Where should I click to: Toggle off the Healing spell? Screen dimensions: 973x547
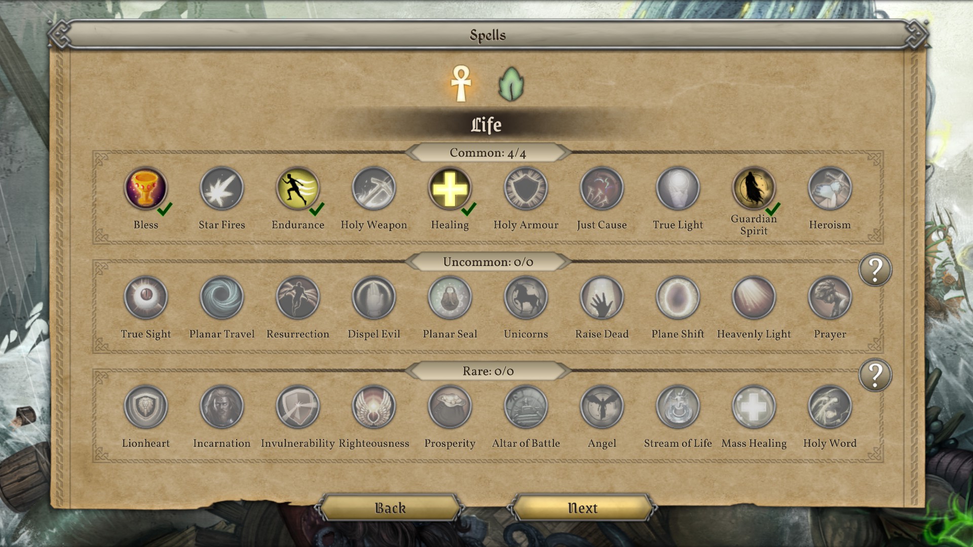(x=450, y=188)
